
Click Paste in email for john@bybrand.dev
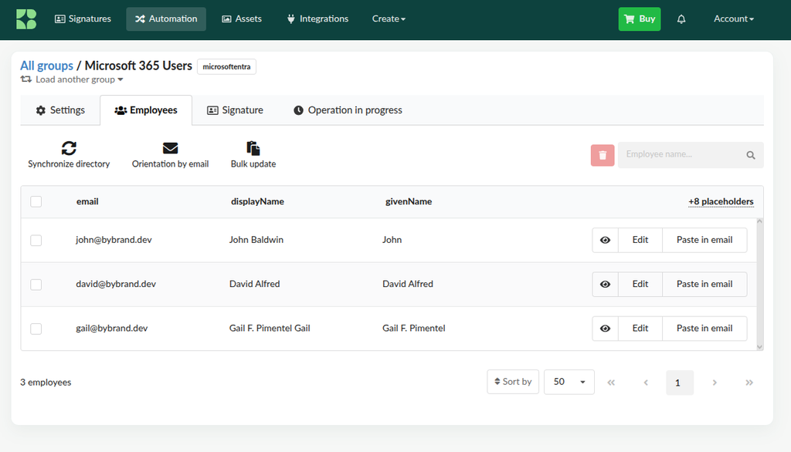point(704,240)
